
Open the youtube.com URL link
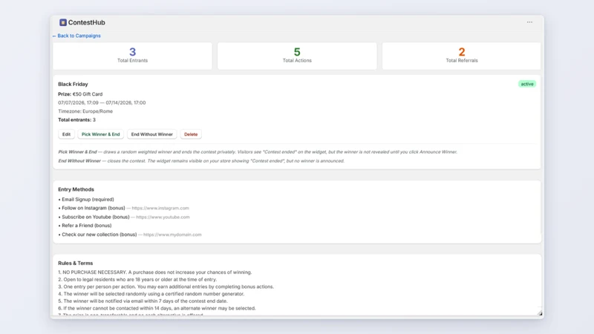pos(163,217)
